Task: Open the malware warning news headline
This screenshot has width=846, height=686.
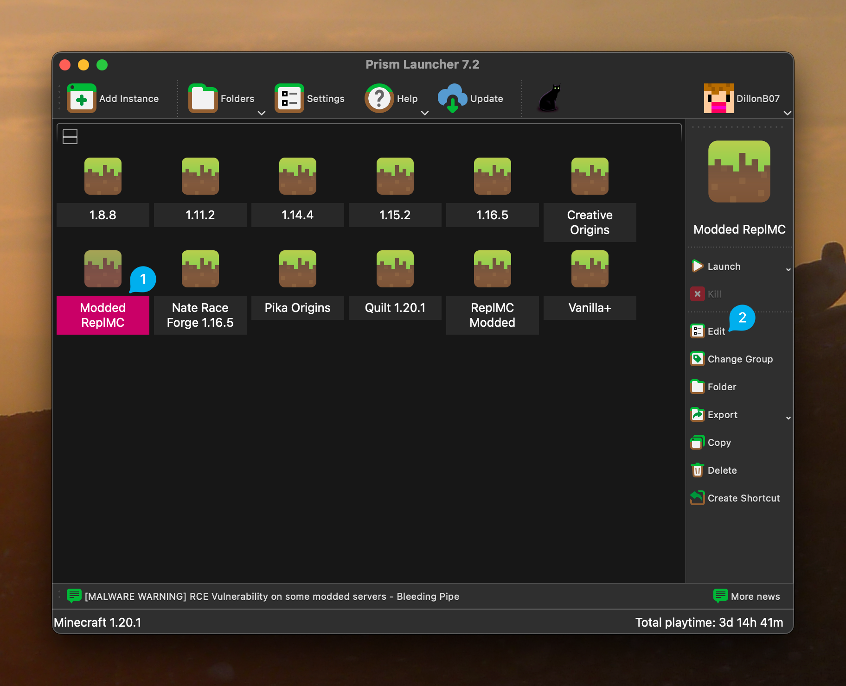Action: tap(272, 597)
